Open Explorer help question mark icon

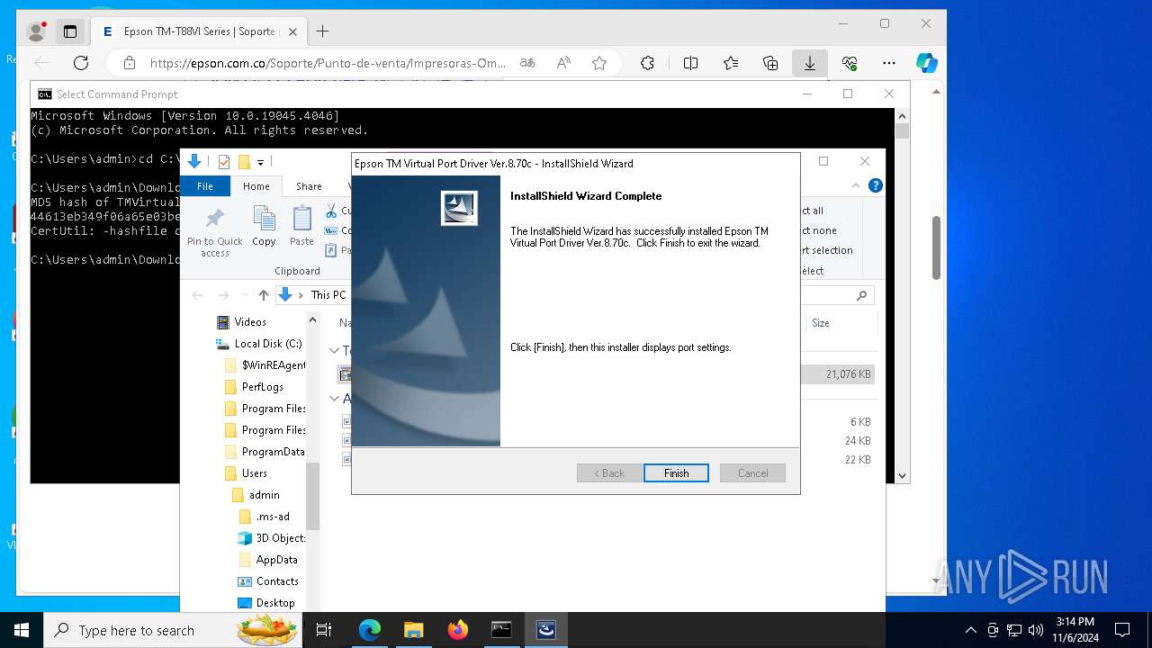tap(875, 185)
